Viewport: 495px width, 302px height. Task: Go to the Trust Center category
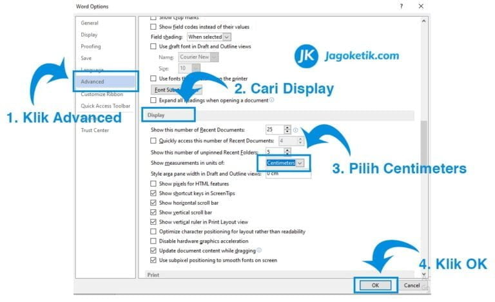95,130
